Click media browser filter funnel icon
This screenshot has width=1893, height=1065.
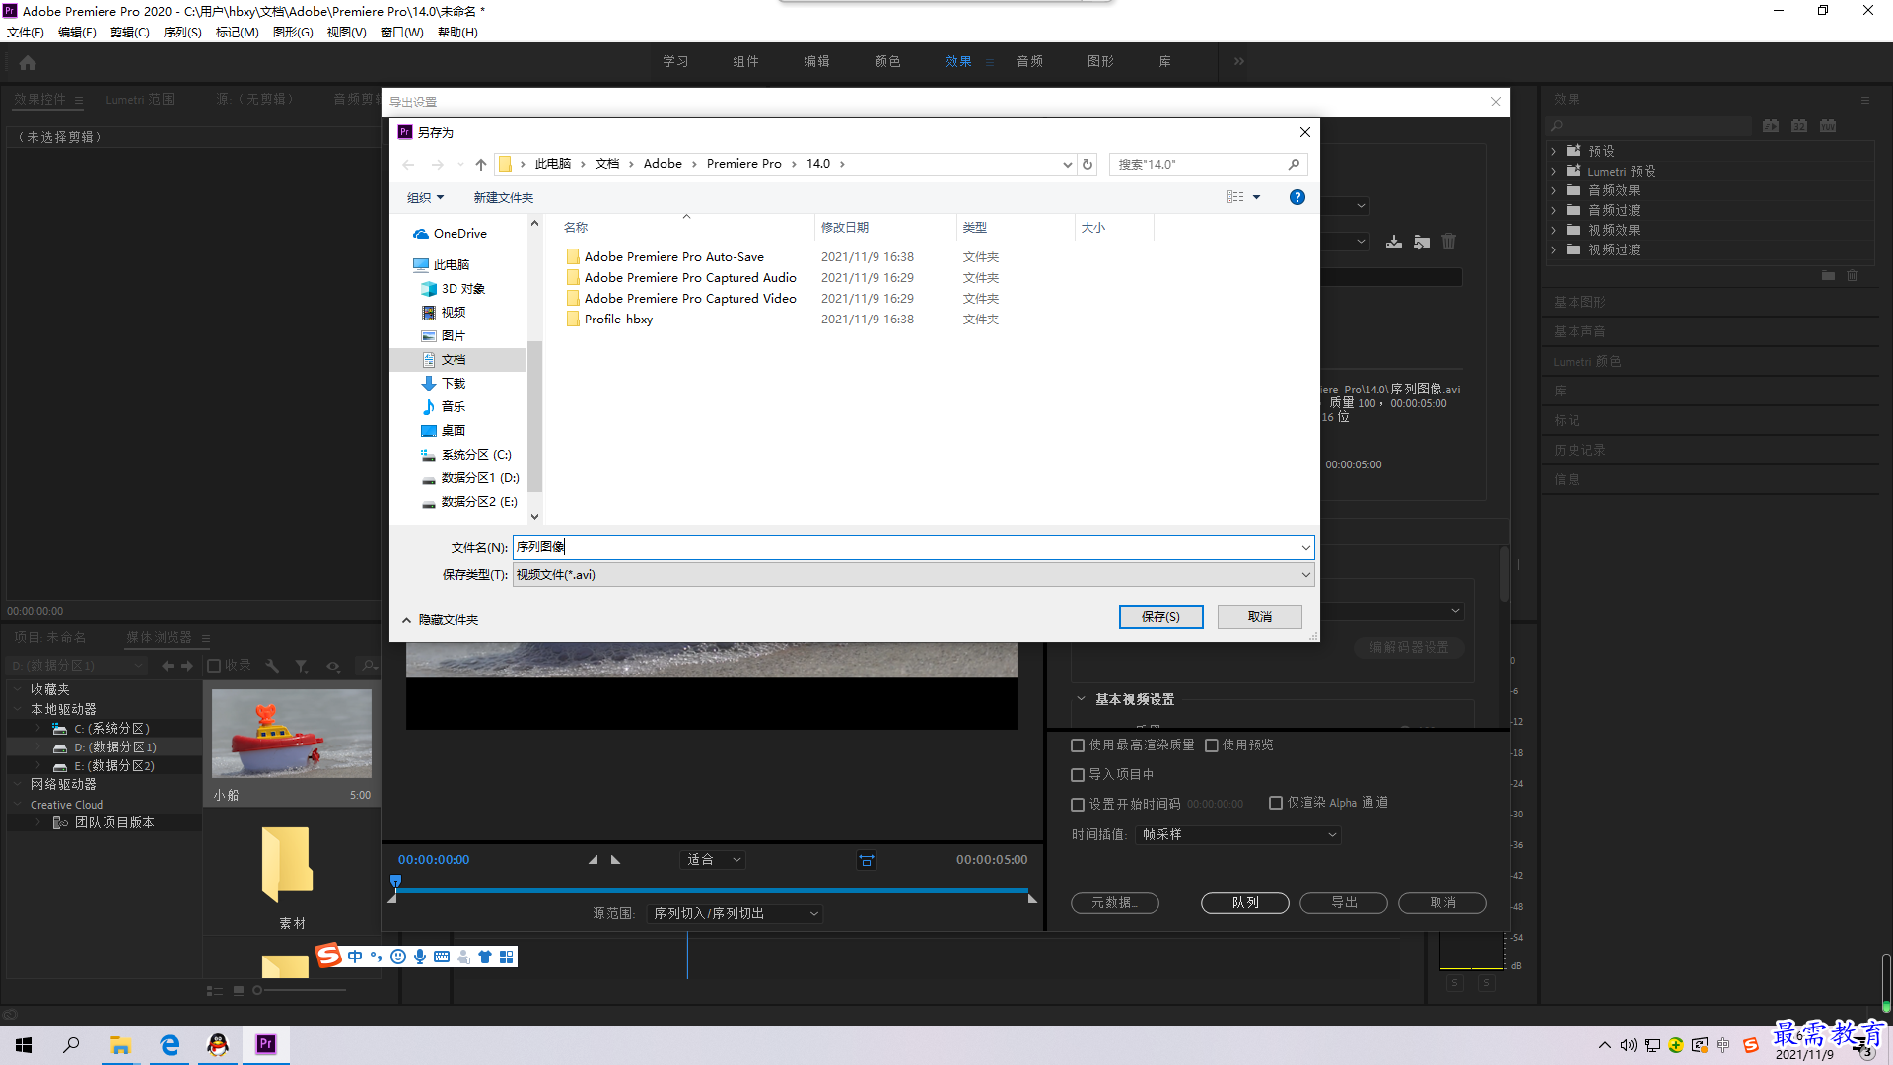[x=302, y=666]
